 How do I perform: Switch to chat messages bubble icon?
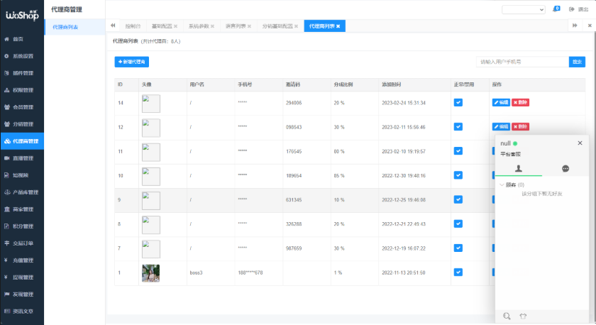[565, 169]
